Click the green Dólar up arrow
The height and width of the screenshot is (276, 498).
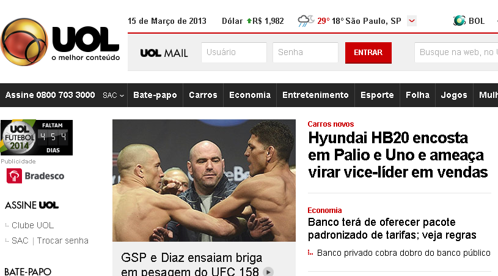tap(249, 21)
